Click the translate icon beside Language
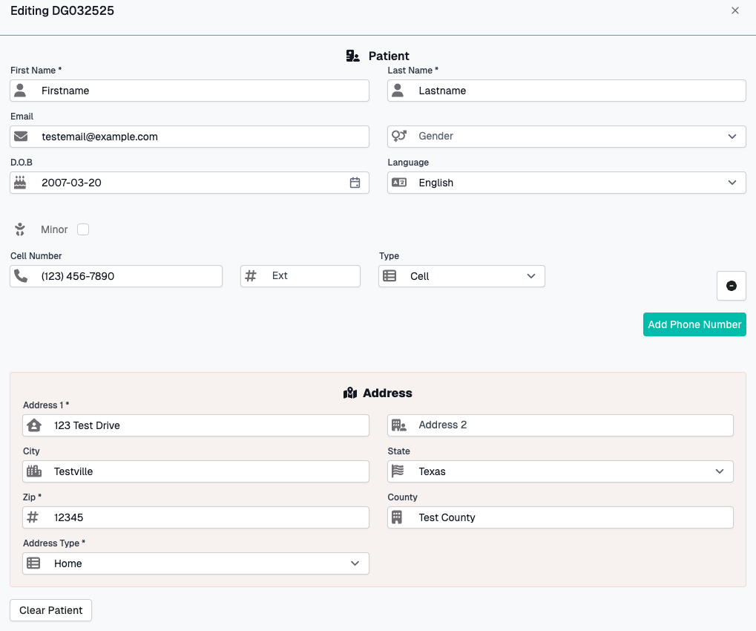 pos(398,183)
